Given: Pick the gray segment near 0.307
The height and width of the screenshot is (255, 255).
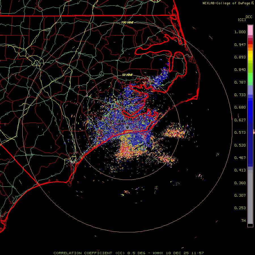Looking at the screenshot, I should click(x=250, y=197).
